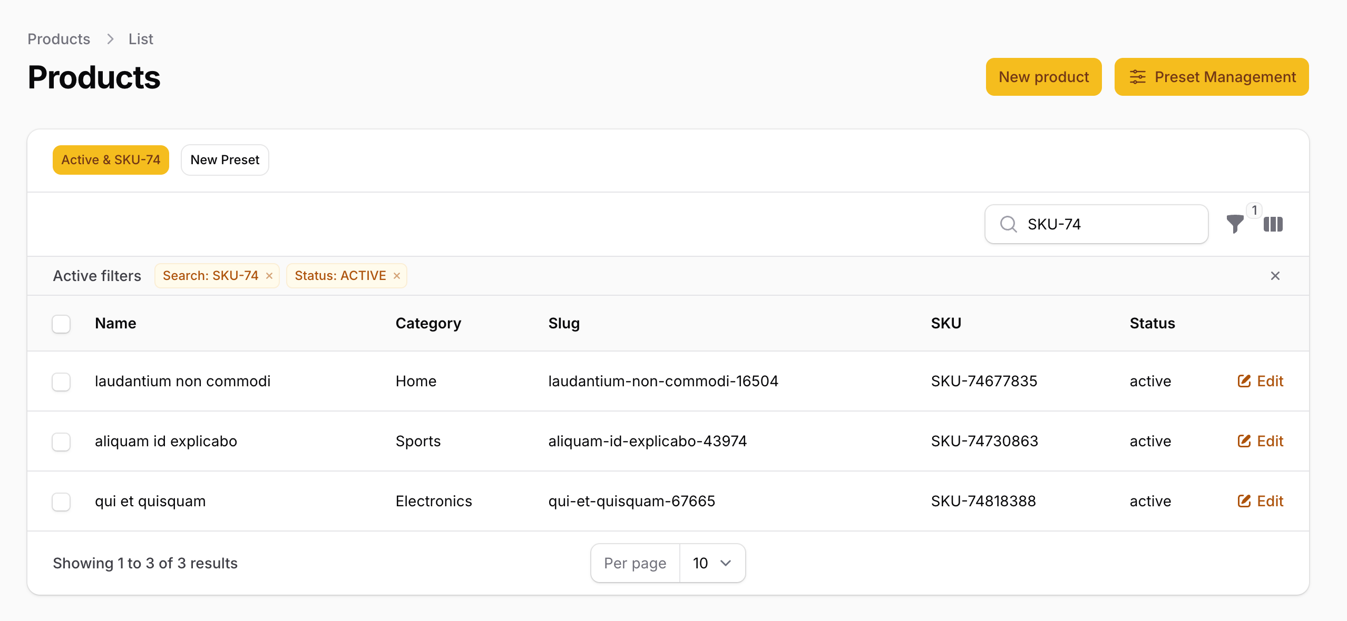The width and height of the screenshot is (1347, 621).
Task: Tick the qui et quisquam row checkbox
Action: (x=61, y=502)
